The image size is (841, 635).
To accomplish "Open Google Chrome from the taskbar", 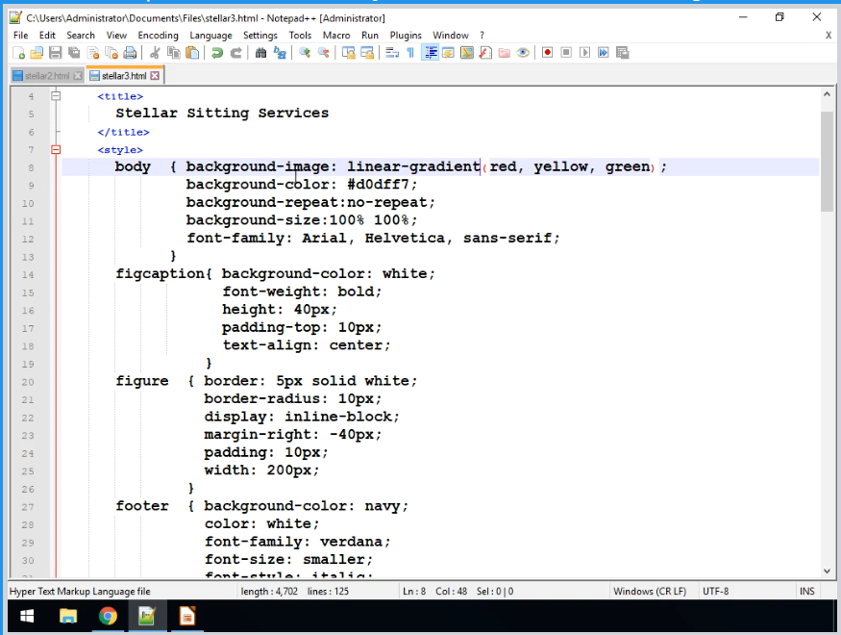I will pyautogui.click(x=108, y=616).
